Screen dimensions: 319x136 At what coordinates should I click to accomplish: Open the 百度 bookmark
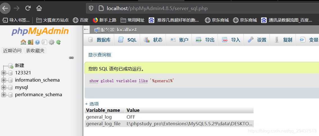coord(81,20)
